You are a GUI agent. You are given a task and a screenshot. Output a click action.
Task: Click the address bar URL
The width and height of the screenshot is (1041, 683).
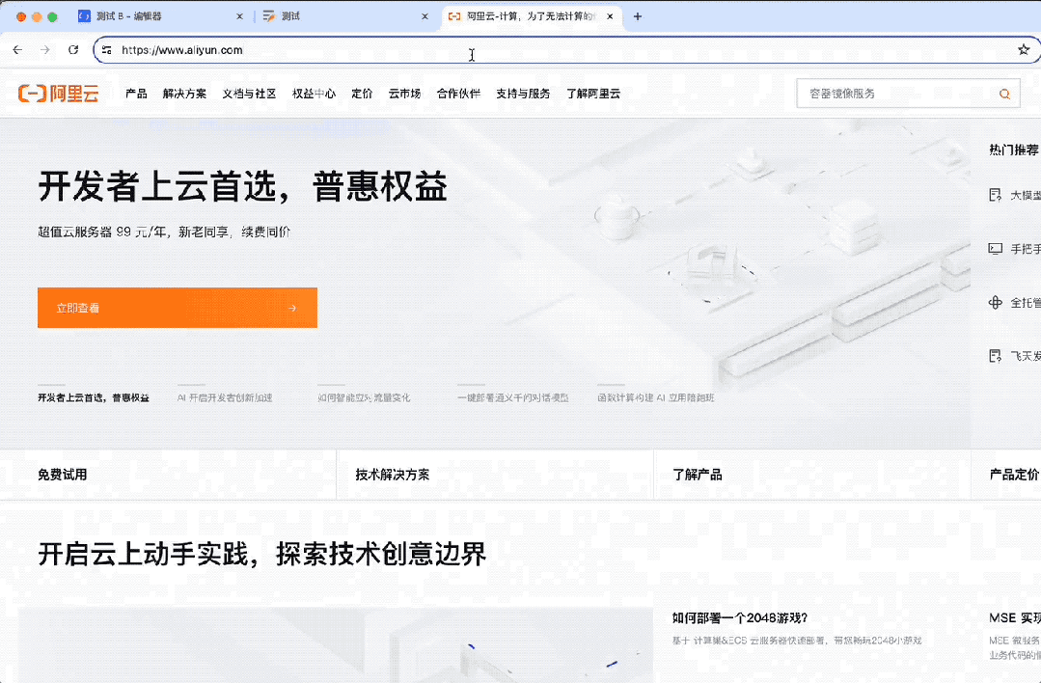182,50
